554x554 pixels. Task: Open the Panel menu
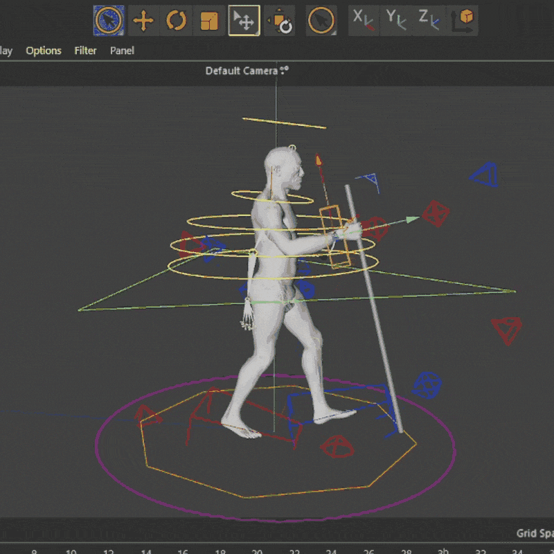(122, 51)
